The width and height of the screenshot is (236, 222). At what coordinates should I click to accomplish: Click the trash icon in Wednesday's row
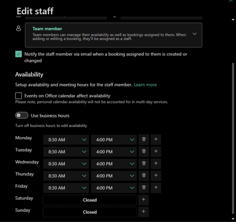coord(144,164)
